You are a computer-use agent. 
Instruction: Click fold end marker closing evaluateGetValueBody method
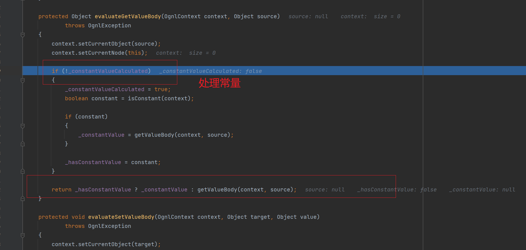(x=23, y=199)
